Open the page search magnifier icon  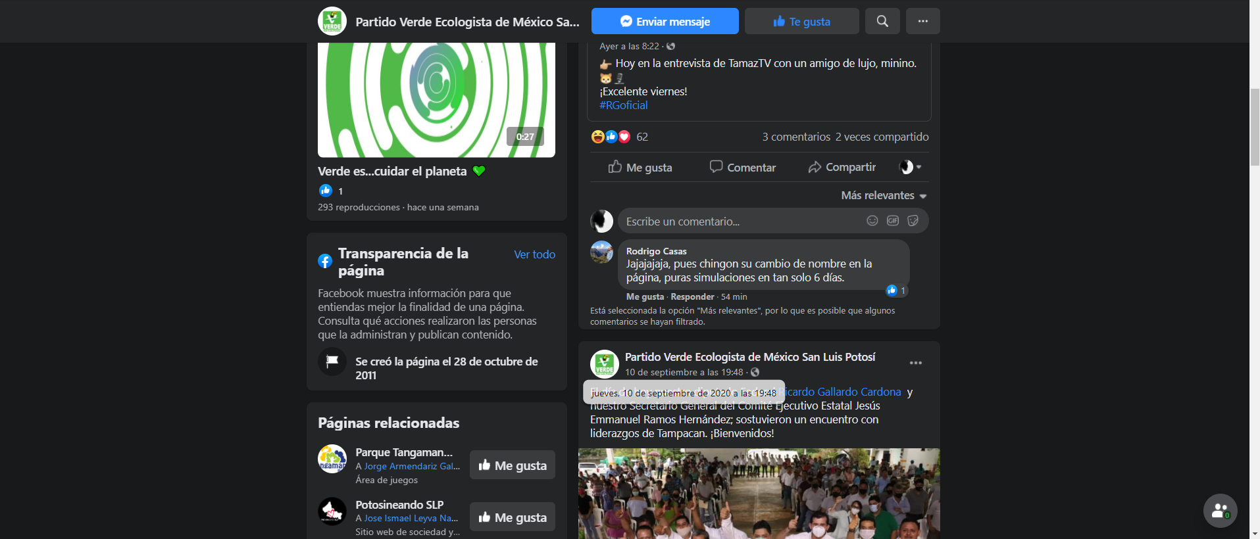click(882, 21)
